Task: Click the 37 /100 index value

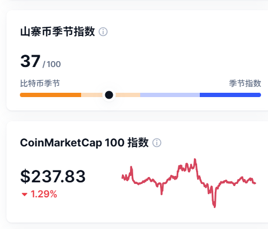Action: pos(40,62)
